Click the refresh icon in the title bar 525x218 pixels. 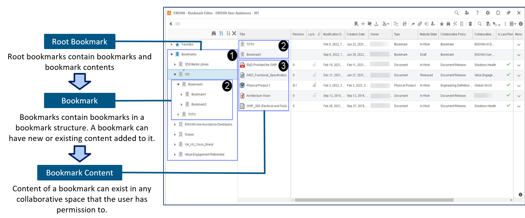498,13
